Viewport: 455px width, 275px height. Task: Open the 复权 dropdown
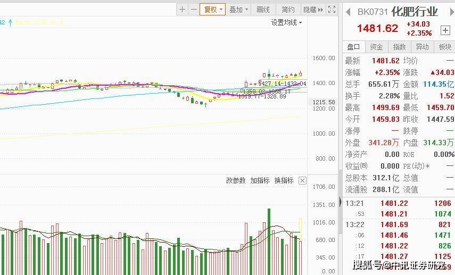[x=212, y=10]
